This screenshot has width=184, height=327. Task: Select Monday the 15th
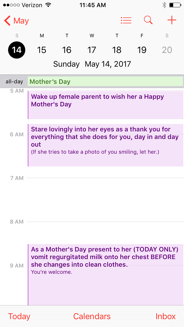(x=42, y=50)
